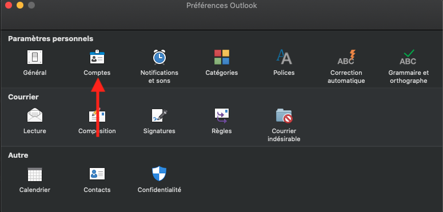The height and width of the screenshot is (212, 443).
Task: Click the Signatures text label
Action: (x=159, y=131)
